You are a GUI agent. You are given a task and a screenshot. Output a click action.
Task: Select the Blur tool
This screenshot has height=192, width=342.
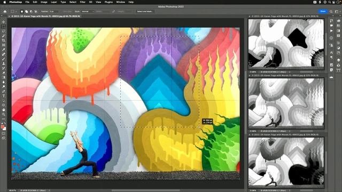[4, 82]
